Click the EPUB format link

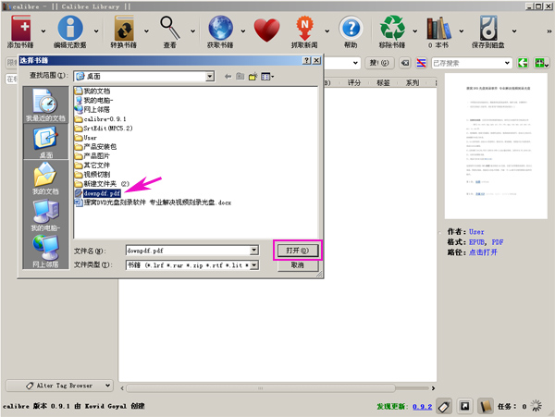coord(476,242)
